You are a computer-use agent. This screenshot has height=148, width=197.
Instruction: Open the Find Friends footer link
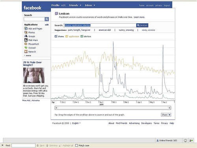[122, 123]
